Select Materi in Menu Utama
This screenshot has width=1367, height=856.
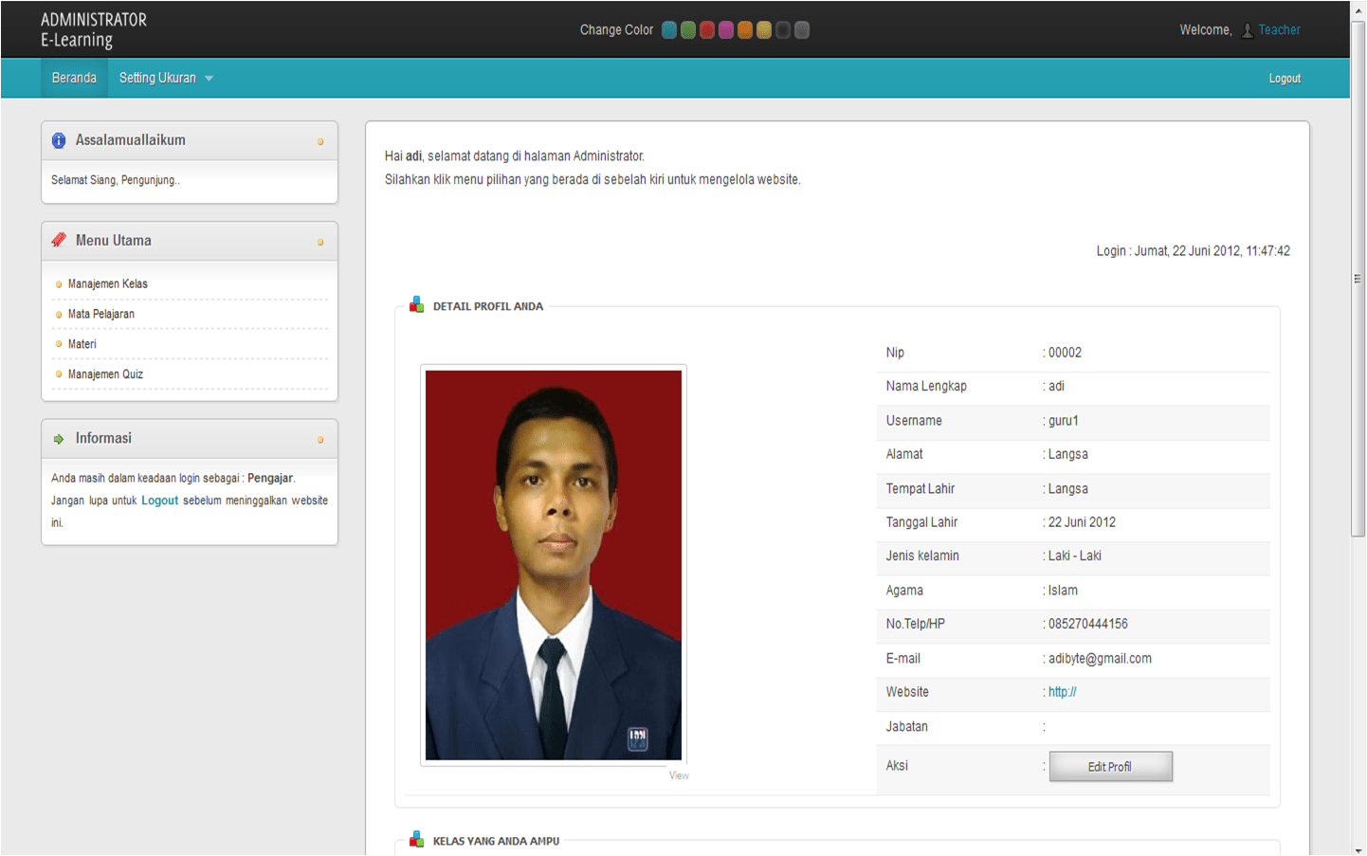tap(82, 344)
